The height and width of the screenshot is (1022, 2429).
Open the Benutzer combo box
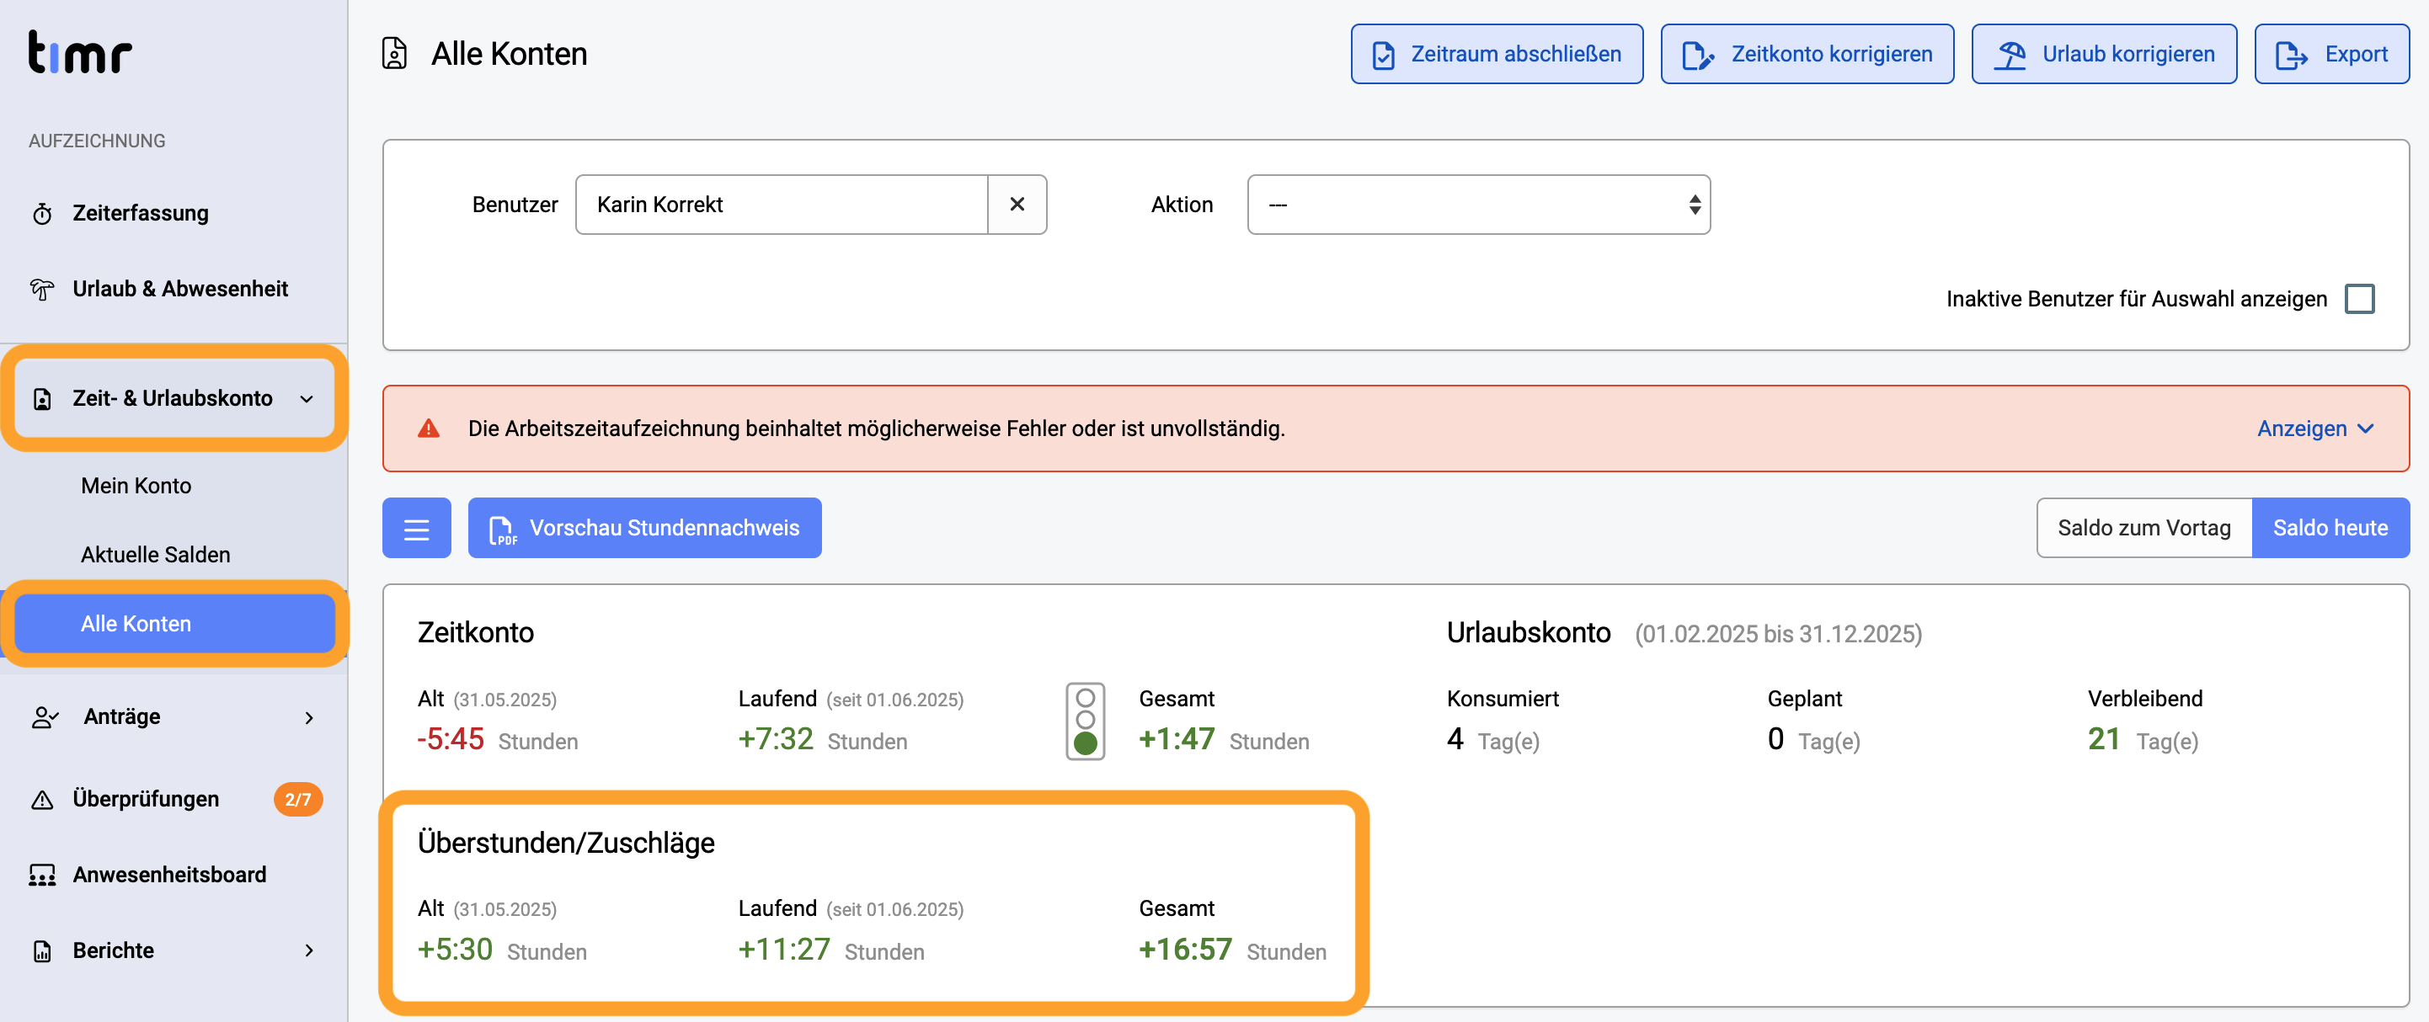782,205
